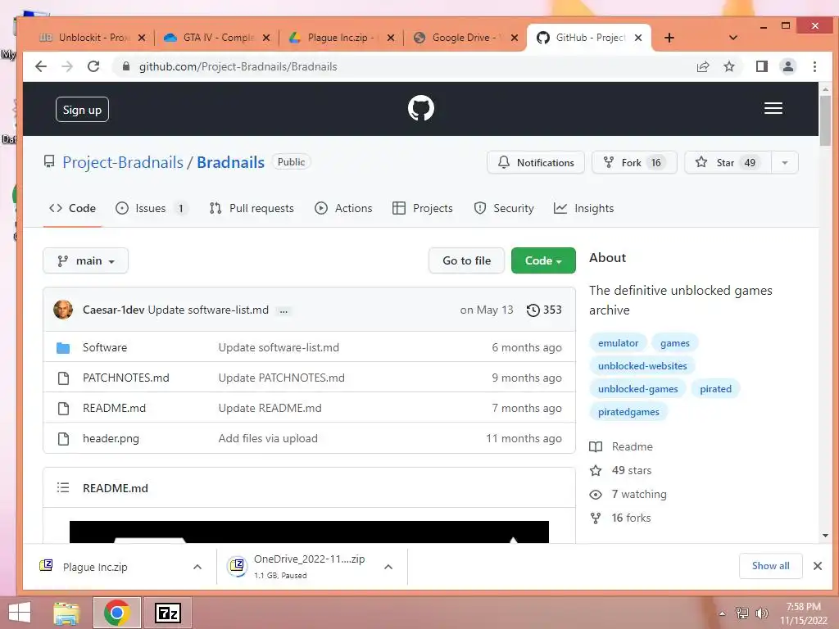
Task: Open Windows Start button
Action: (x=20, y=613)
